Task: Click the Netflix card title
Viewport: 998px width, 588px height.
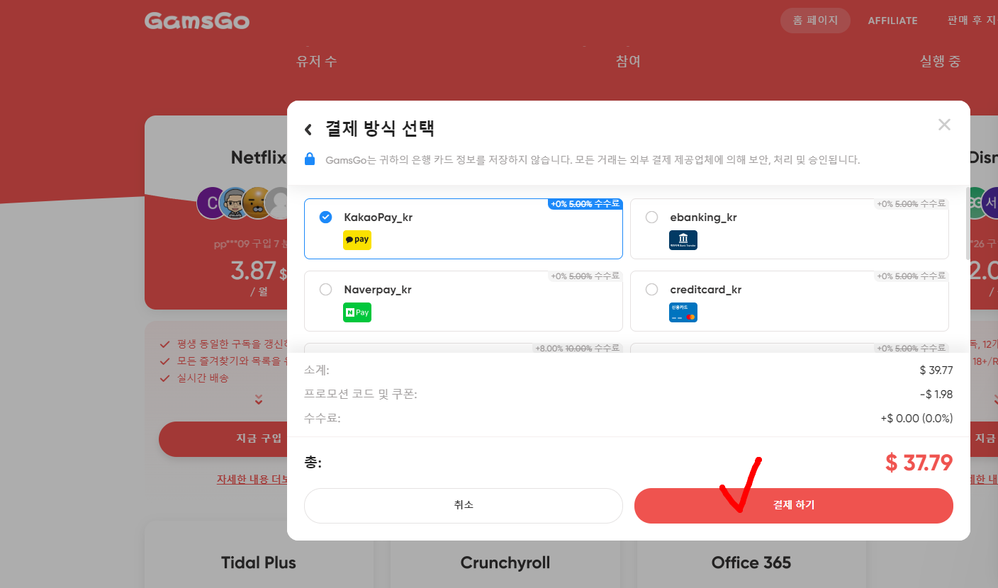Action: point(258,157)
